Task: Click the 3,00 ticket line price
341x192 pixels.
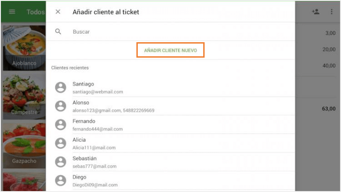Action: (x=331, y=33)
